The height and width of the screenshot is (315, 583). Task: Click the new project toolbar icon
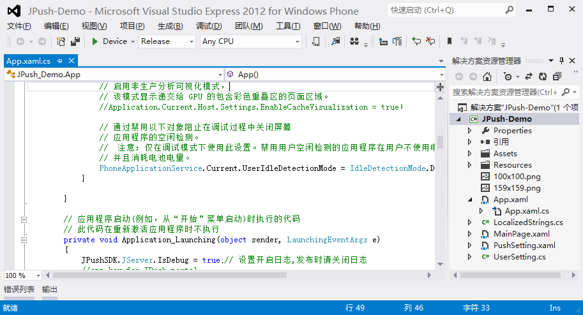[x=61, y=41]
